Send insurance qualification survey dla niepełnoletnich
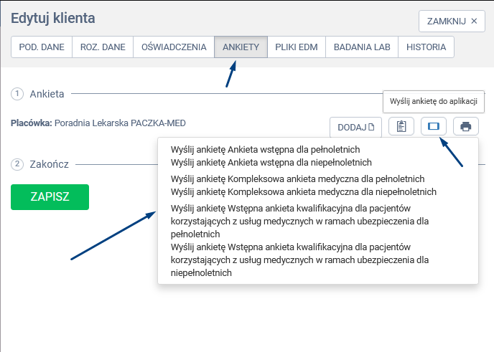 point(299,260)
